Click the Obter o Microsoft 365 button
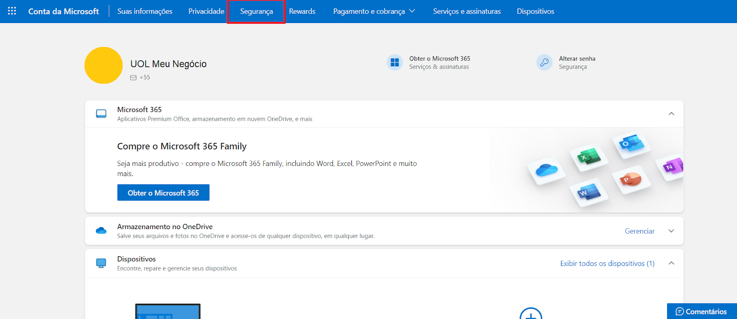The height and width of the screenshot is (319, 737). (x=163, y=193)
